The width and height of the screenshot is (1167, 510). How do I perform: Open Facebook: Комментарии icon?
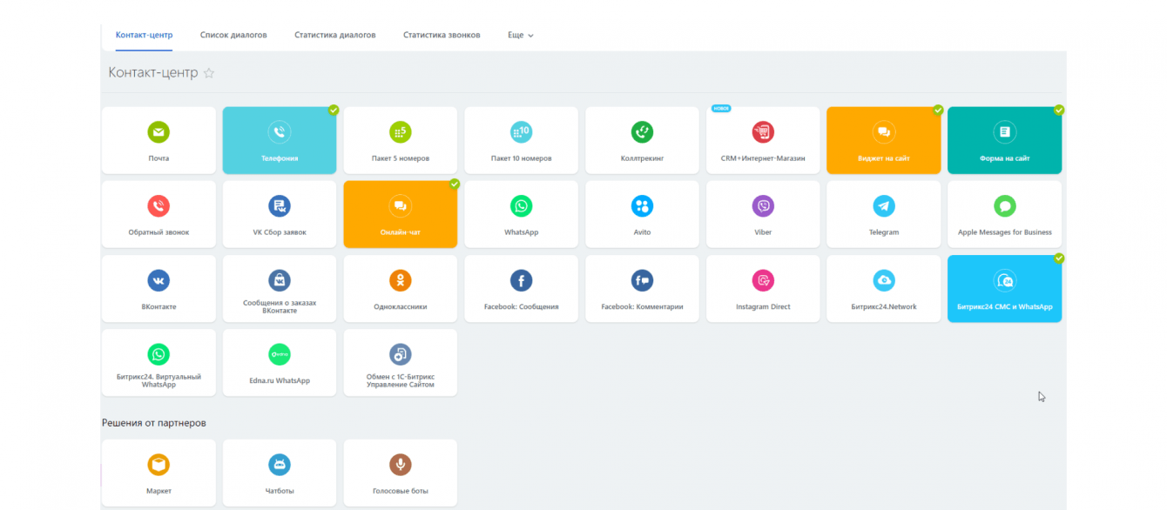(642, 280)
